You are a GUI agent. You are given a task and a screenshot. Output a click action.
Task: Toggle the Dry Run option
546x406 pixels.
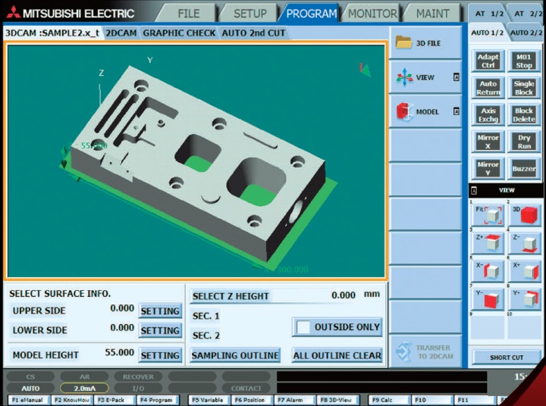tap(524, 142)
